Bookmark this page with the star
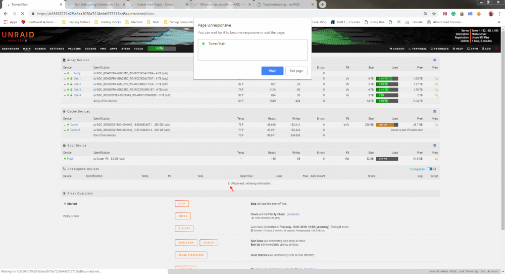 (434, 14)
